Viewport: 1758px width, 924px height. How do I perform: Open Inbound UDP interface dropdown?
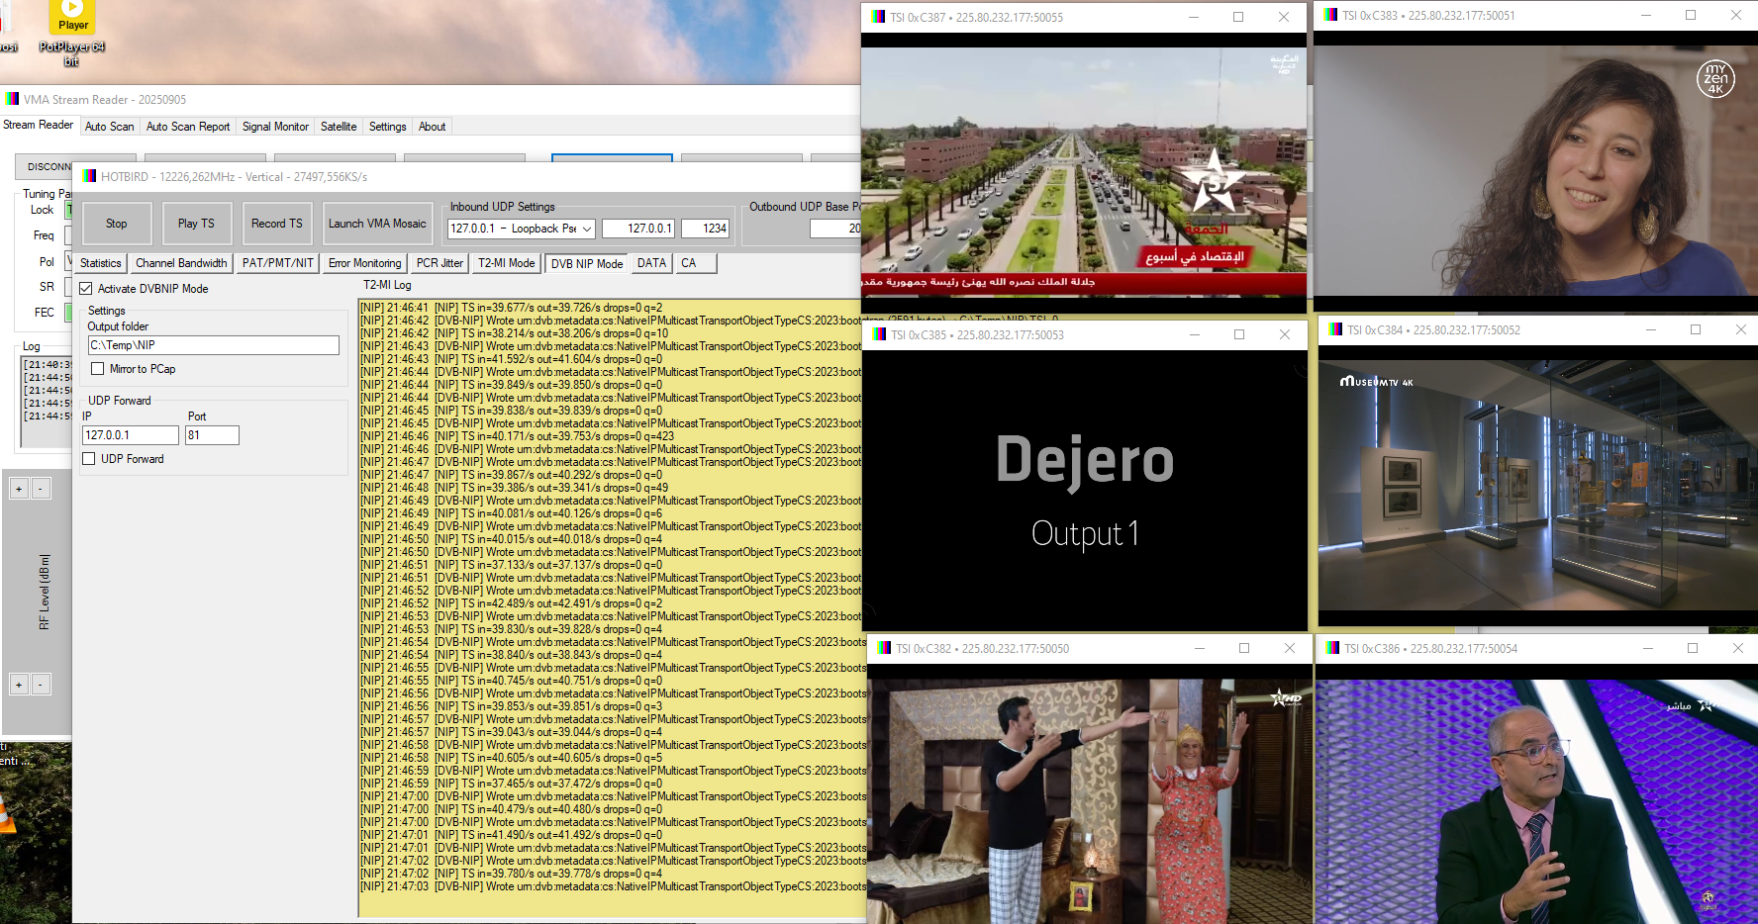(x=586, y=229)
